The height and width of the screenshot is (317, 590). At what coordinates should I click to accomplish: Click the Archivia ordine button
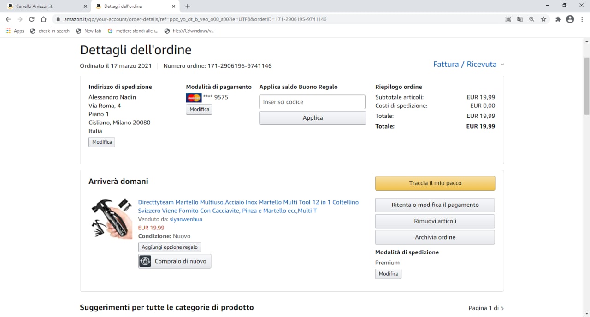pos(435,237)
